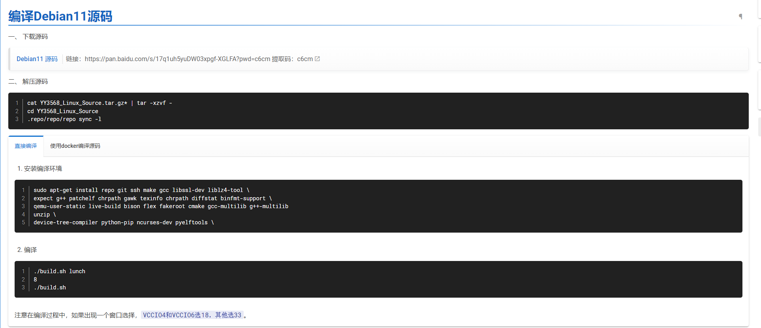Click the 'device-tree-compiler python-pip' code line
The width and height of the screenshot is (761, 328).
click(123, 222)
